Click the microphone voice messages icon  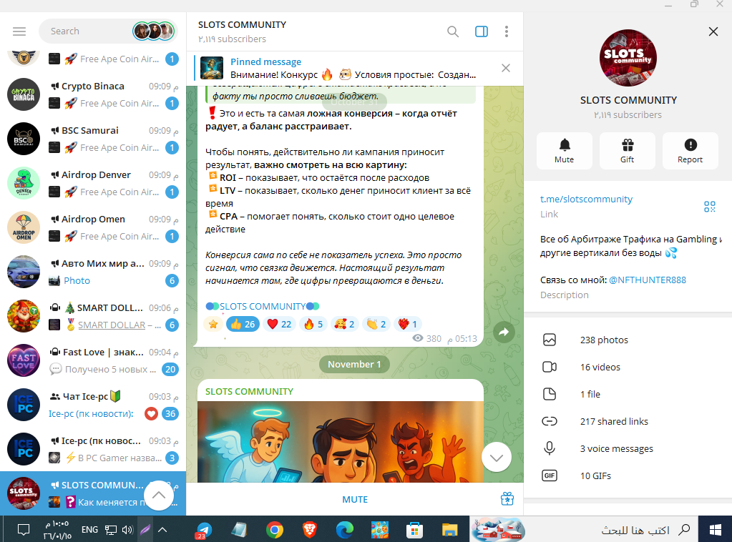point(550,449)
